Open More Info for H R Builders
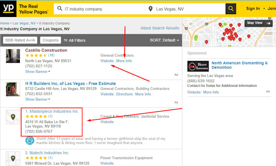 [143, 94]
